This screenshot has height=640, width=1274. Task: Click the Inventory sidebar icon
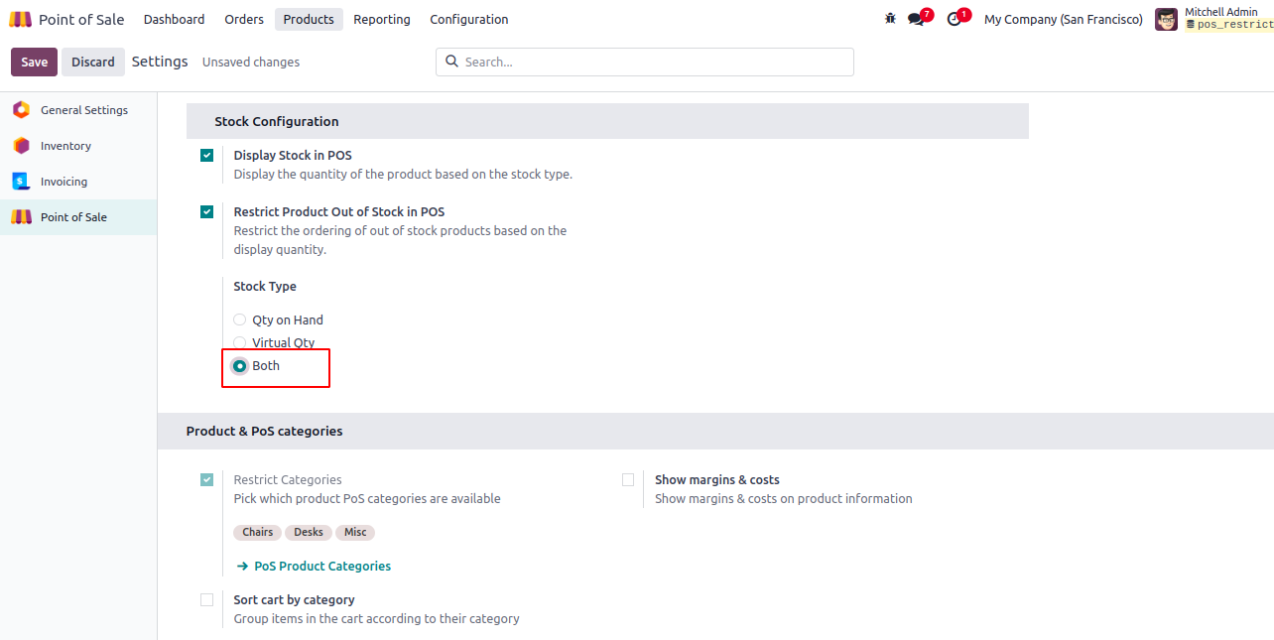(x=21, y=146)
